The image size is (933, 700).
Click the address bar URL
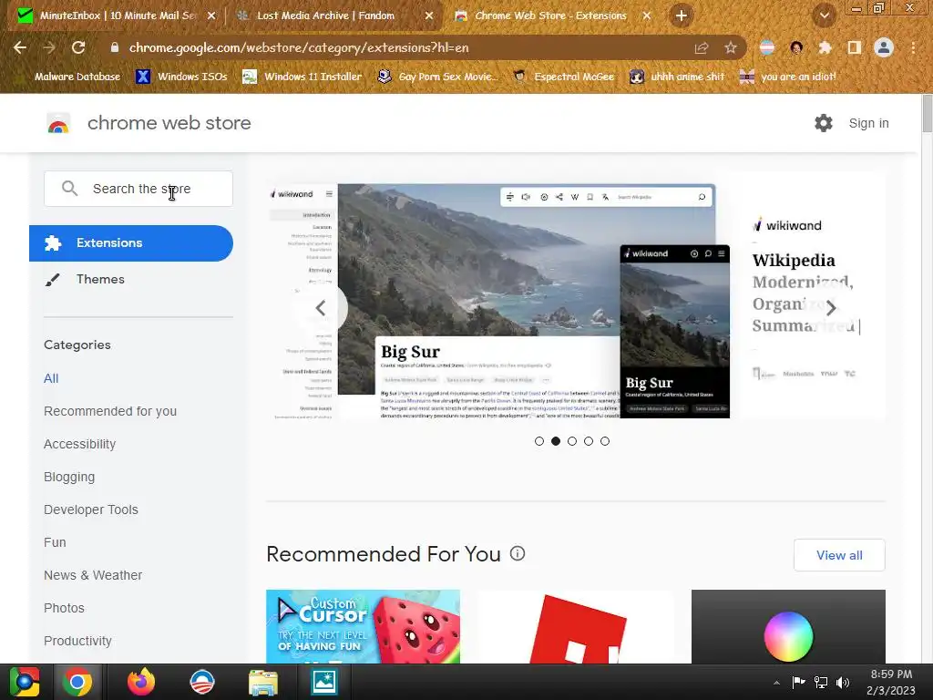299,47
